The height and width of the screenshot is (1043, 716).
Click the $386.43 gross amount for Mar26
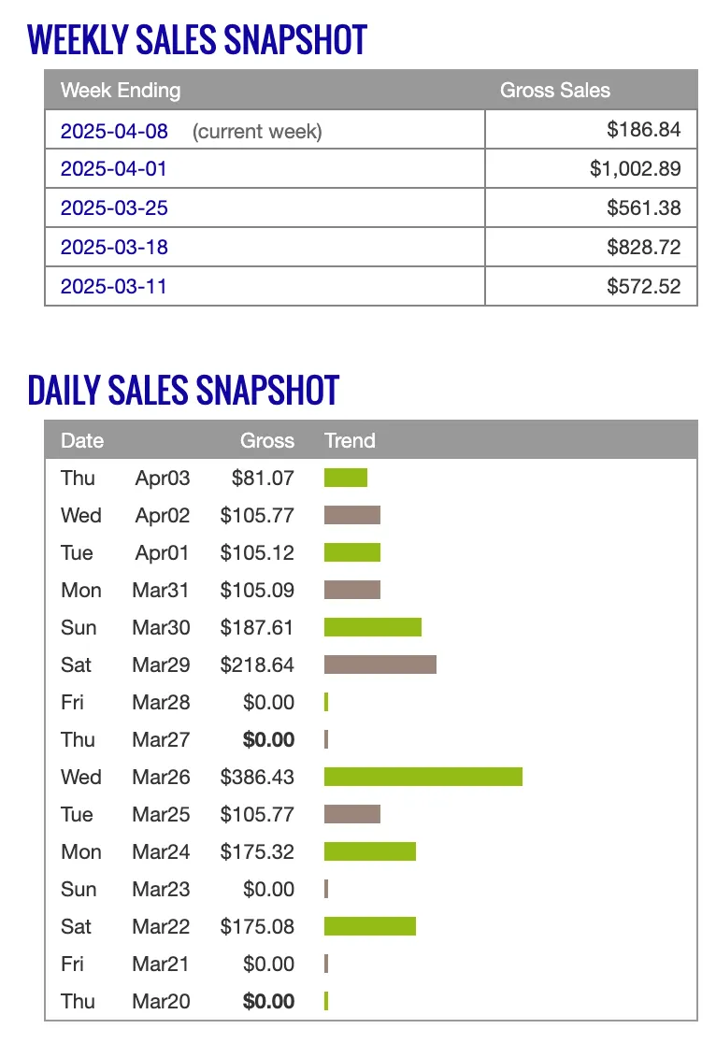257,777
